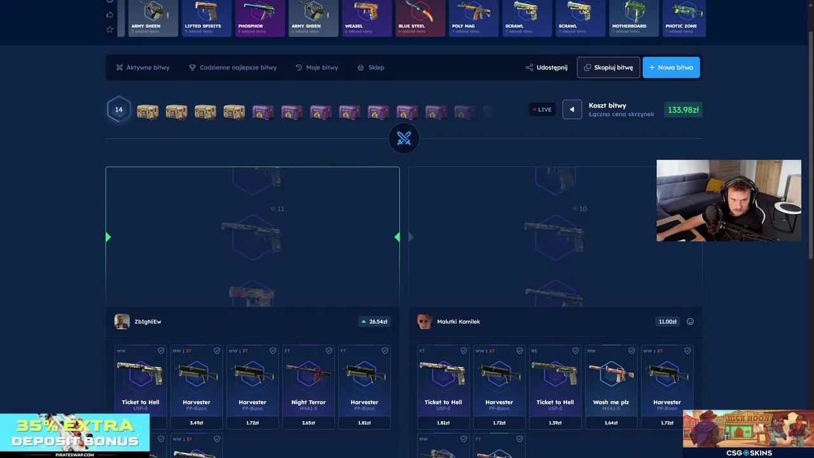Screen dimensions: 814x458
Task: Click shield icon on Harvester 1.81zł card
Action: [x=385, y=350]
